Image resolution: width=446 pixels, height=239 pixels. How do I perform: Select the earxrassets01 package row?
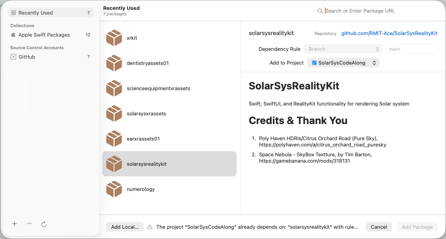(169, 139)
